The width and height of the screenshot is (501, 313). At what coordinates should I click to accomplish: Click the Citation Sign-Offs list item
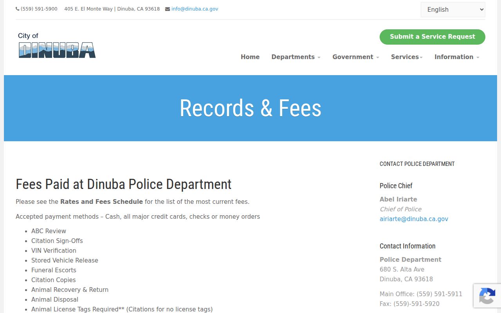click(57, 241)
